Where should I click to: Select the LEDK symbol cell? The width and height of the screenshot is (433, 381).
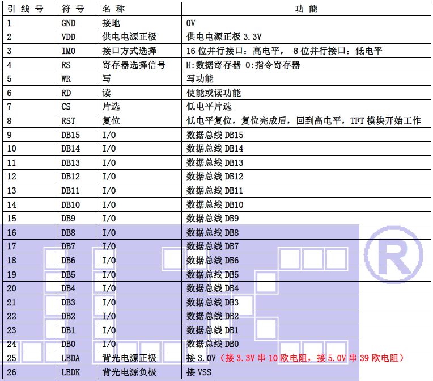(x=70, y=372)
